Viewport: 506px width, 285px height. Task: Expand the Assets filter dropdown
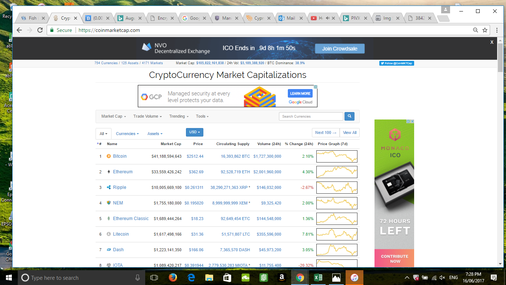click(155, 134)
